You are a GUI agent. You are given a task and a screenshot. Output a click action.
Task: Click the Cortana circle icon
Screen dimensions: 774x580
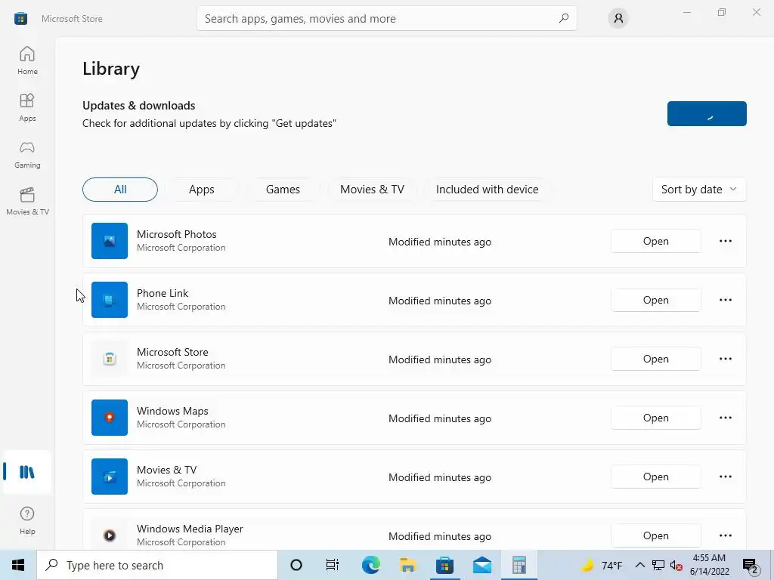296,565
